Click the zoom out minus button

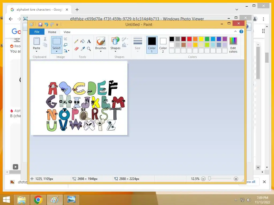pos(203,179)
